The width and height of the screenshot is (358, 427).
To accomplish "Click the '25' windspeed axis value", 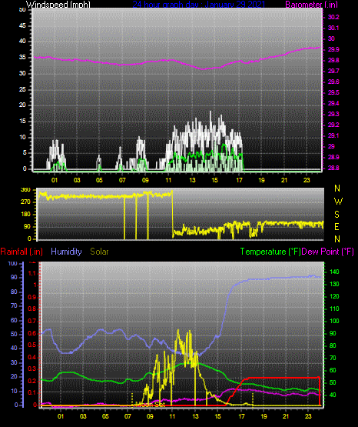I will click(x=22, y=89).
